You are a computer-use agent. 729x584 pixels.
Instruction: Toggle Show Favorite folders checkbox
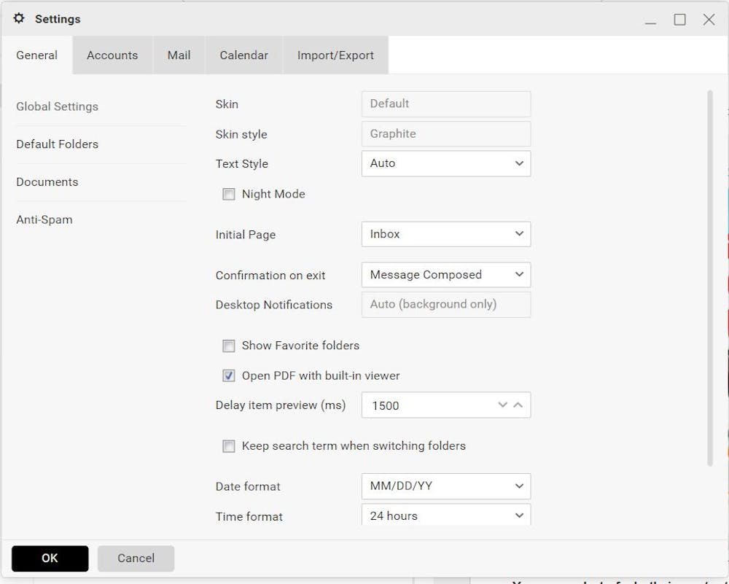229,346
